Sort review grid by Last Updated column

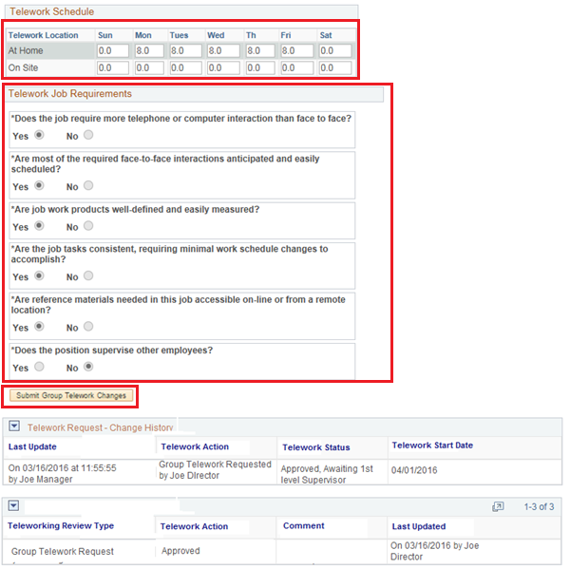418,526
